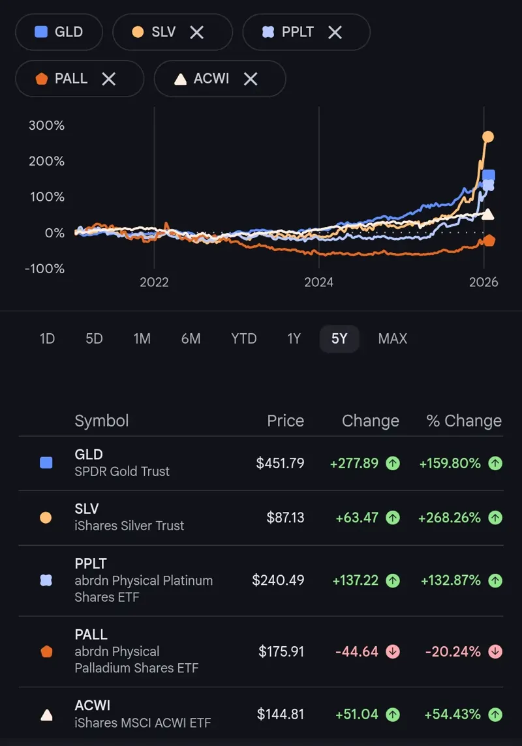Switch to the MAX time range
The height and width of the screenshot is (746, 522).
point(392,338)
